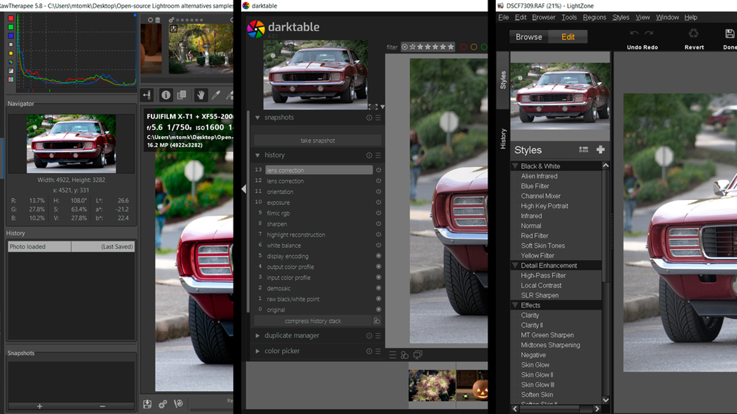Click the remove snapshot minus button in RawTherapee
737x414 pixels.
click(102, 406)
